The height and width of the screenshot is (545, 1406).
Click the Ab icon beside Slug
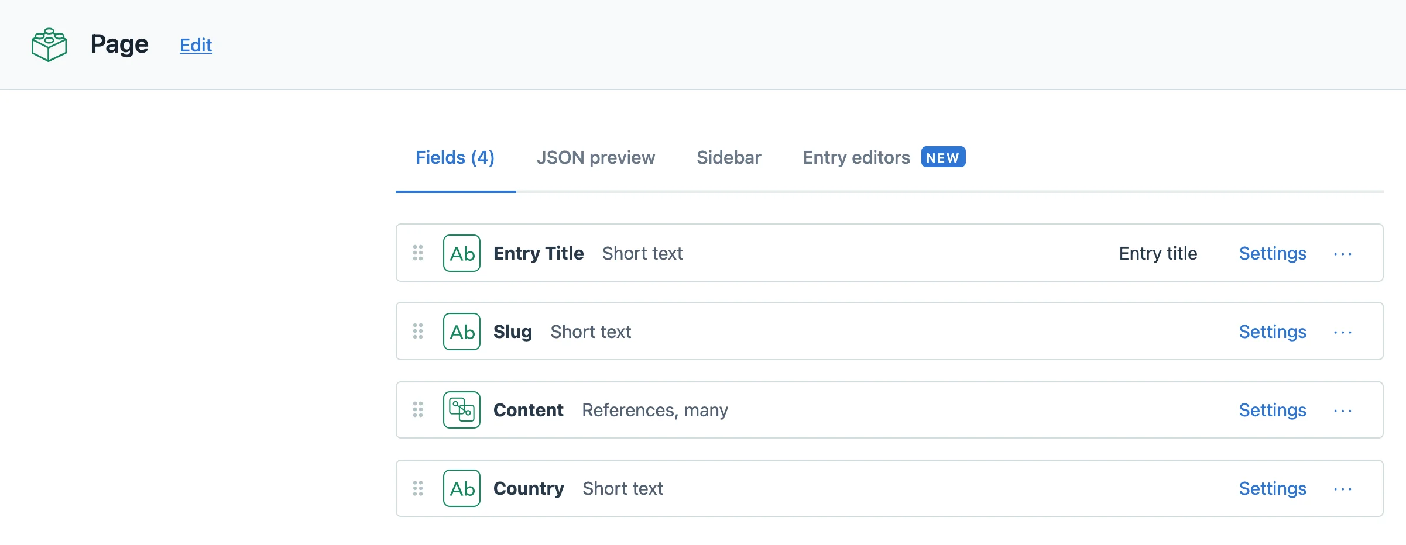coord(461,332)
